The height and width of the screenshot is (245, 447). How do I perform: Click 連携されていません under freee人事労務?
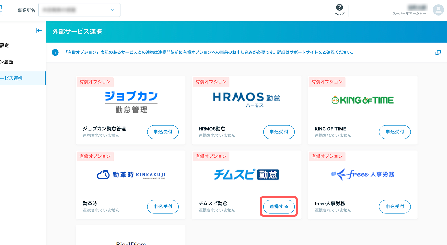(x=333, y=210)
